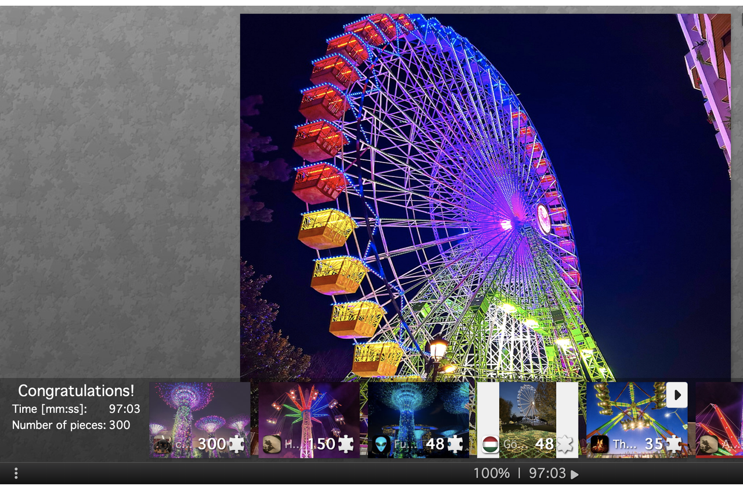This screenshot has width=743, height=493.
Task: Click the Congratulations! message
Action: tap(76, 390)
